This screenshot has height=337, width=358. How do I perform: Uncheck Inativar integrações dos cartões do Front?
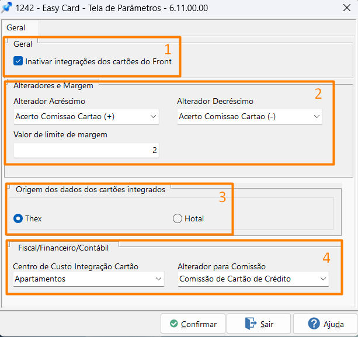point(18,61)
